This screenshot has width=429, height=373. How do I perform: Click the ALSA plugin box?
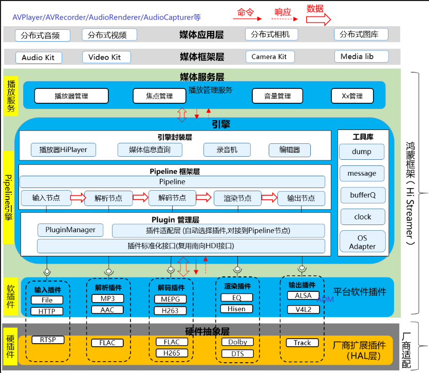[x=303, y=295]
